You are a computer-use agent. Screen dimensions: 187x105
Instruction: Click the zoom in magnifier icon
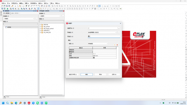[57, 6]
